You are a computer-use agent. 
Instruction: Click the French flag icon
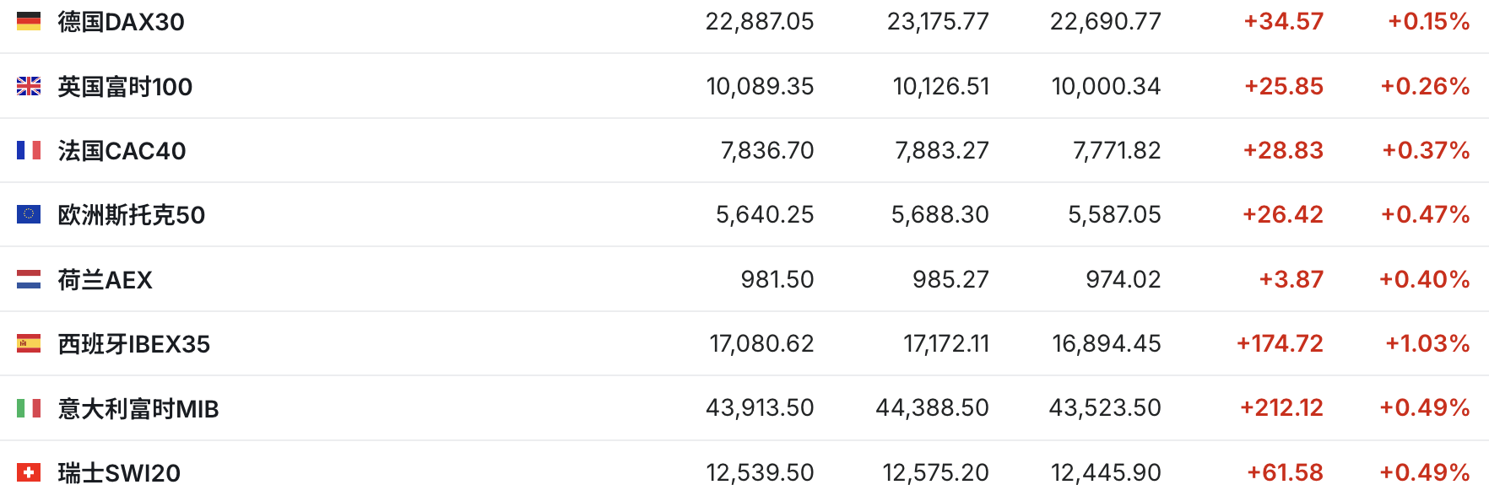pos(29,150)
